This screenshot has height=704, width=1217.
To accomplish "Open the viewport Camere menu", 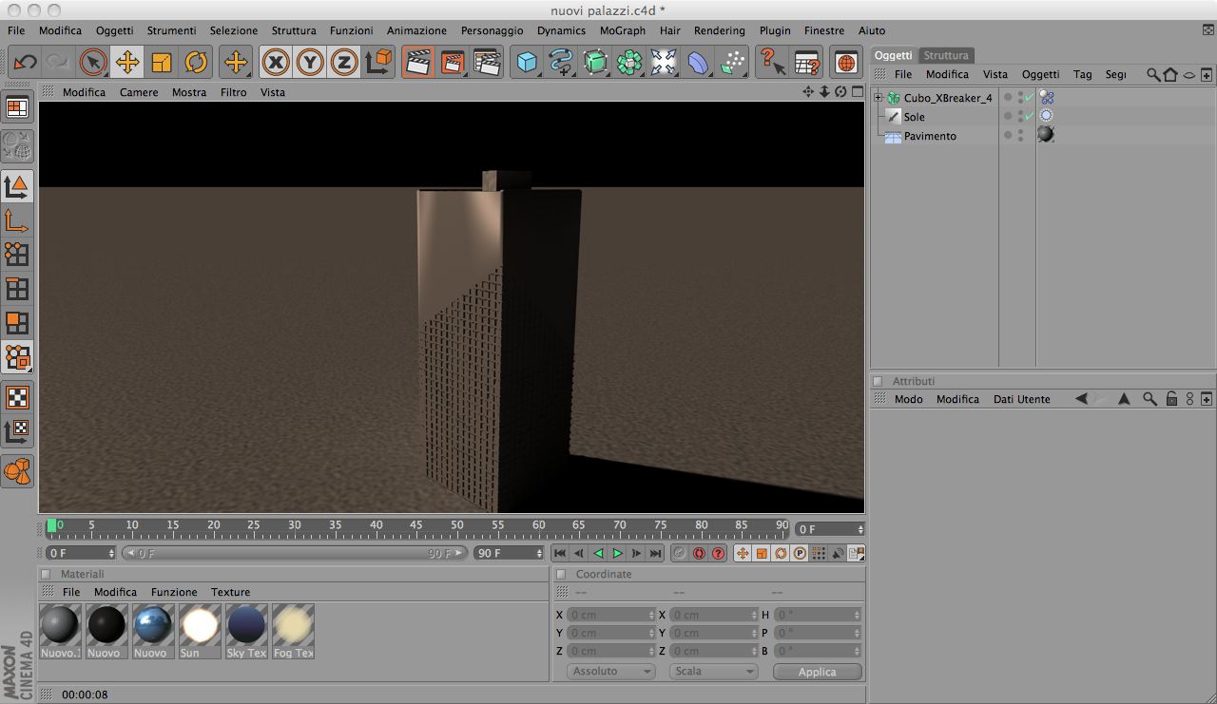I will click(139, 92).
